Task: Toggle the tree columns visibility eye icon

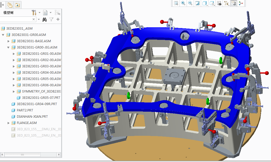Action: tap(57, 13)
